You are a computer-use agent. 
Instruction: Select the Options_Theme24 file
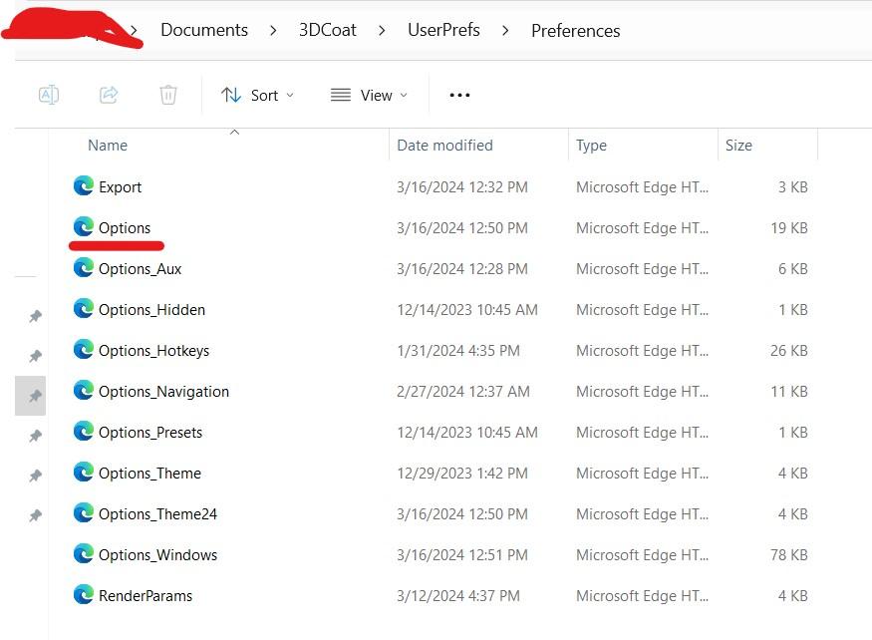pyautogui.click(x=157, y=513)
